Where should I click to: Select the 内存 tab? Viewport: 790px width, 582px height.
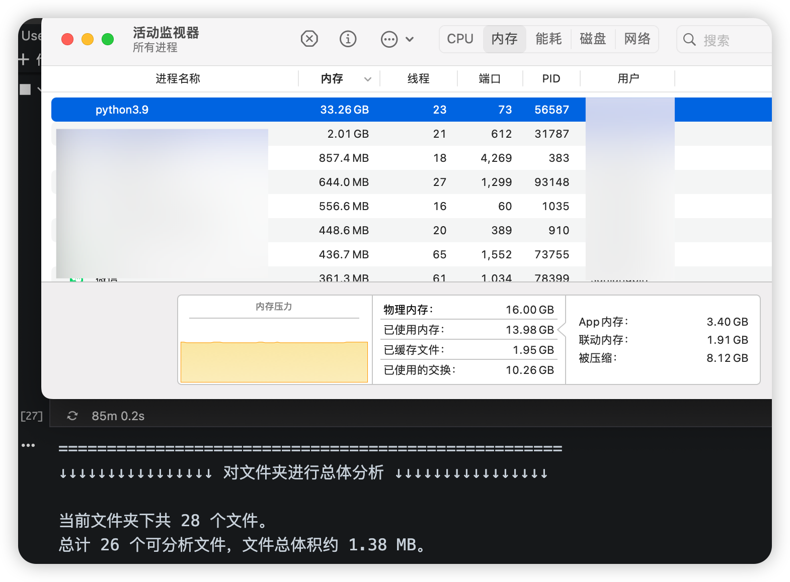[x=505, y=39]
